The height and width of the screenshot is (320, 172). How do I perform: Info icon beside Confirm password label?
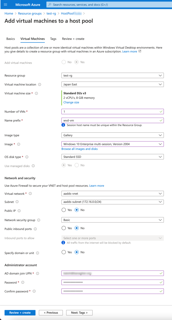coord(34,291)
